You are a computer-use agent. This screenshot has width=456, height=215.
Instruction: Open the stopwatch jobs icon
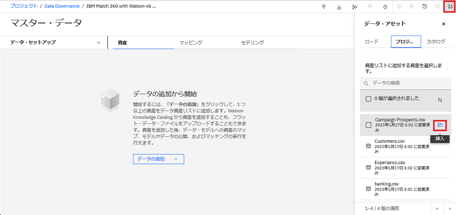[385, 7]
